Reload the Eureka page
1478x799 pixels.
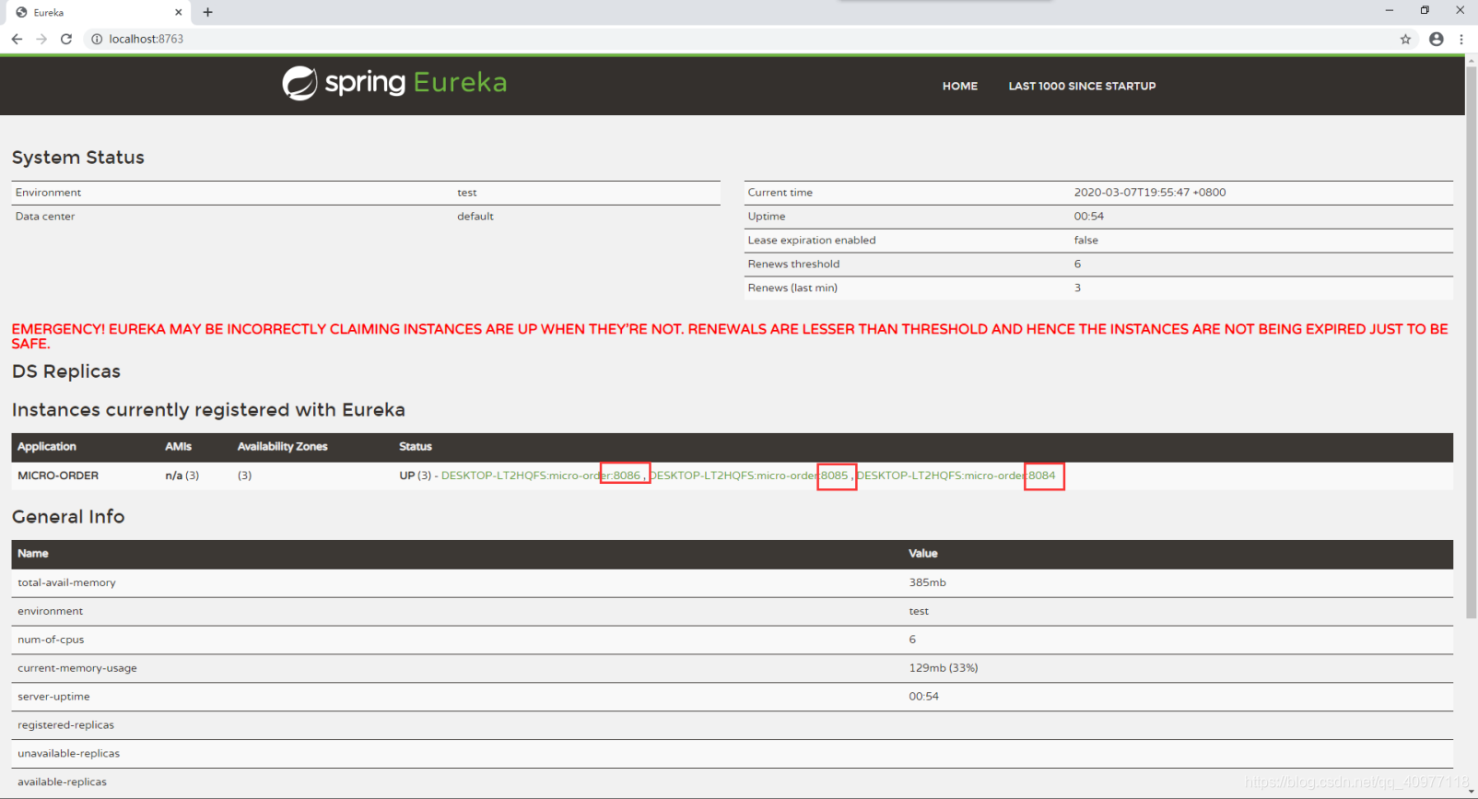(x=66, y=39)
